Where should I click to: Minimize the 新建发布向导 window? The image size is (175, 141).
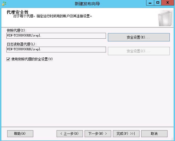[150, 3]
